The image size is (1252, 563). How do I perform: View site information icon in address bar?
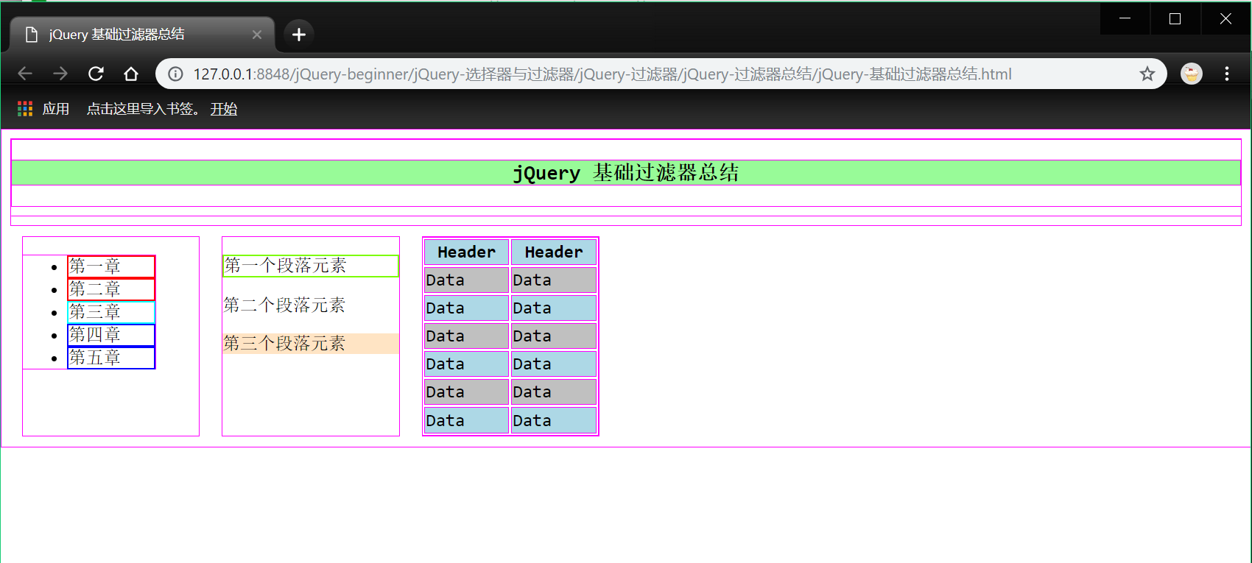click(175, 74)
